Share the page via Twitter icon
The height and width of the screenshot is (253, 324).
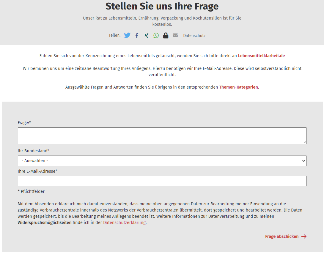[x=127, y=35]
